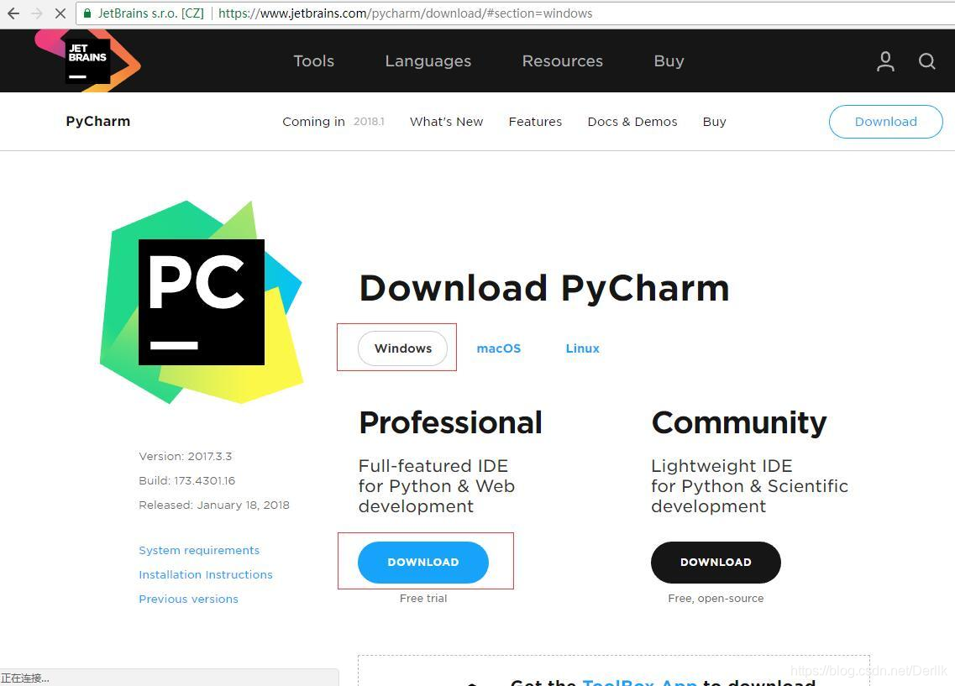This screenshot has height=686, width=955.
Task: Click 'Version: 2017.3.3' text
Action: coord(185,456)
